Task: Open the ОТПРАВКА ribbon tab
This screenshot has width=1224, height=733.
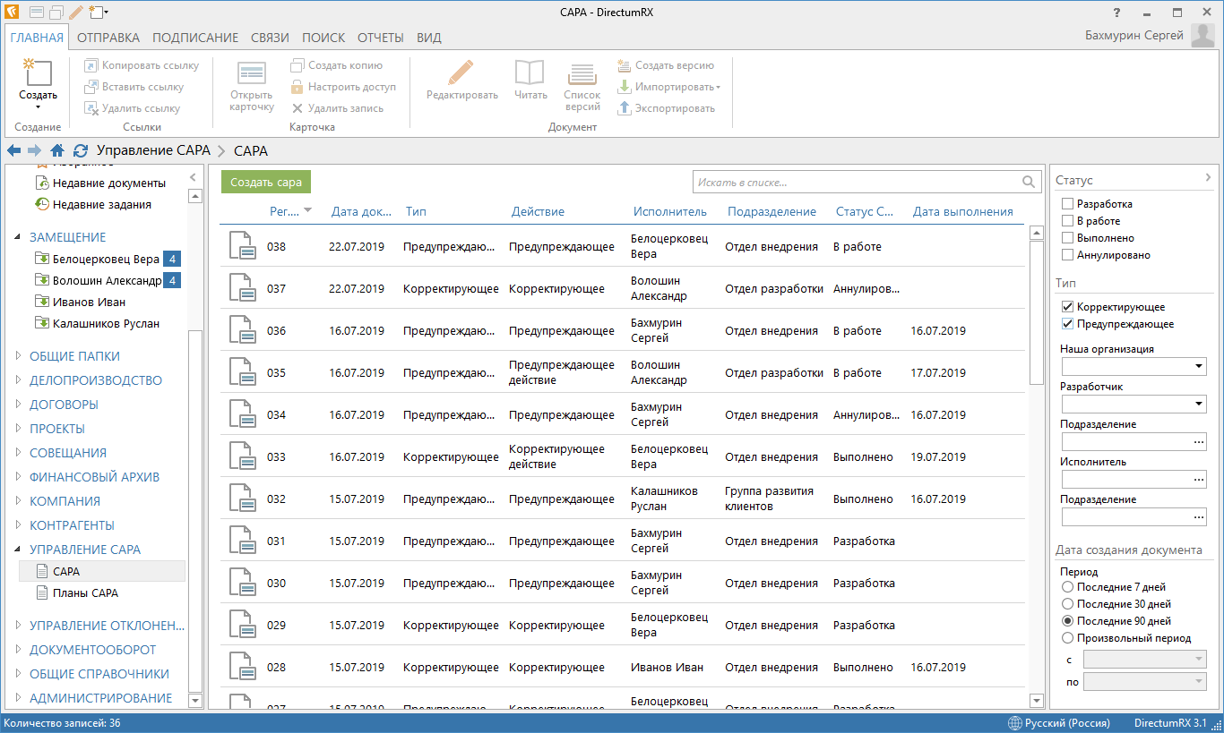Action: [x=108, y=38]
